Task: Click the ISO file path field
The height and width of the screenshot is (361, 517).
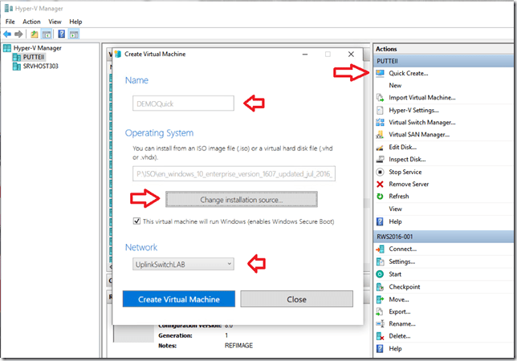Action: pyautogui.click(x=234, y=173)
